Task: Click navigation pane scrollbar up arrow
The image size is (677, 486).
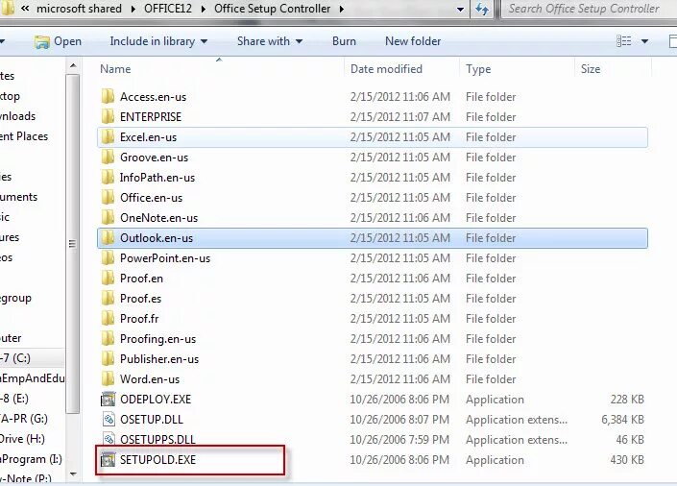Action: point(73,65)
